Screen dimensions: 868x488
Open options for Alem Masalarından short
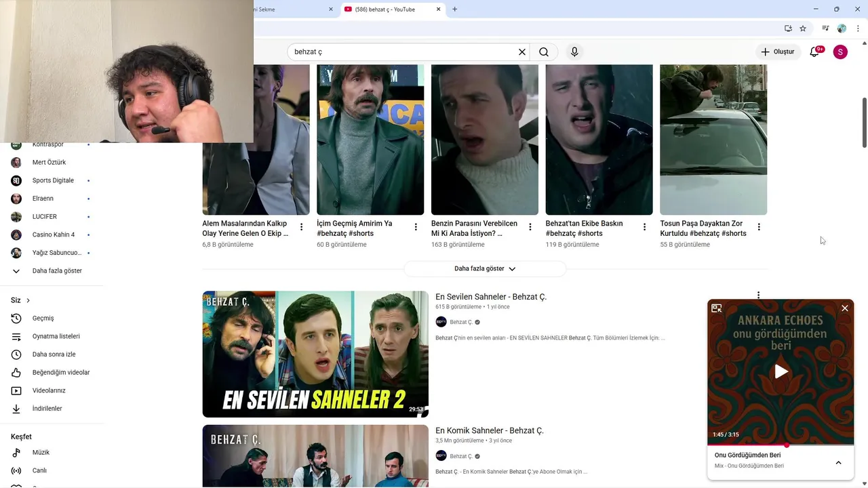(302, 227)
